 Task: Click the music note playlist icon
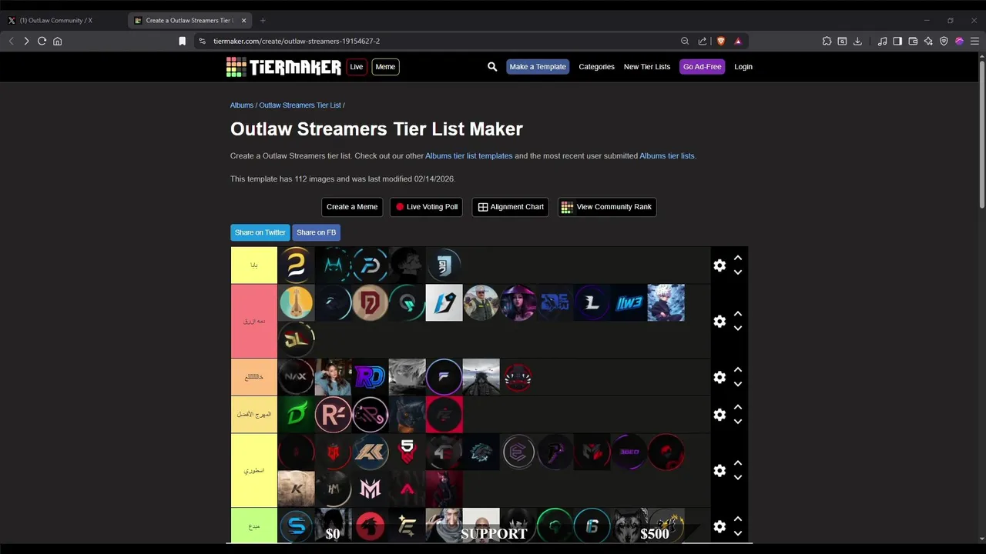882,41
